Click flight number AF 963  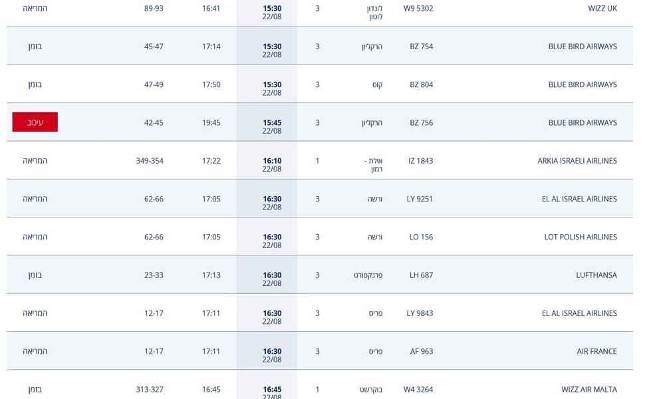[x=421, y=352]
